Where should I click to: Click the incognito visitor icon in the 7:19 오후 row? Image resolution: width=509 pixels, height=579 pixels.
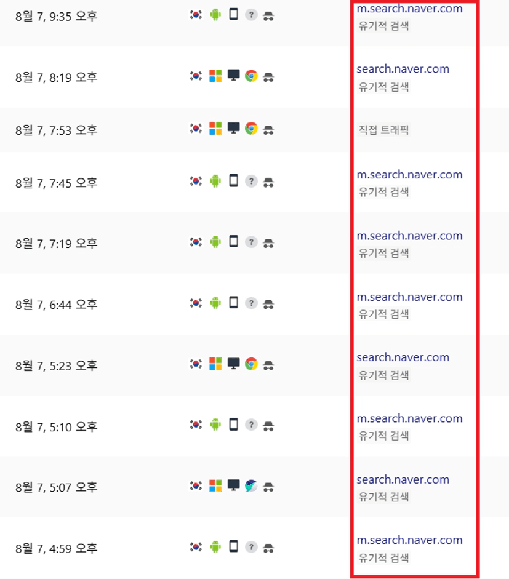(x=268, y=243)
